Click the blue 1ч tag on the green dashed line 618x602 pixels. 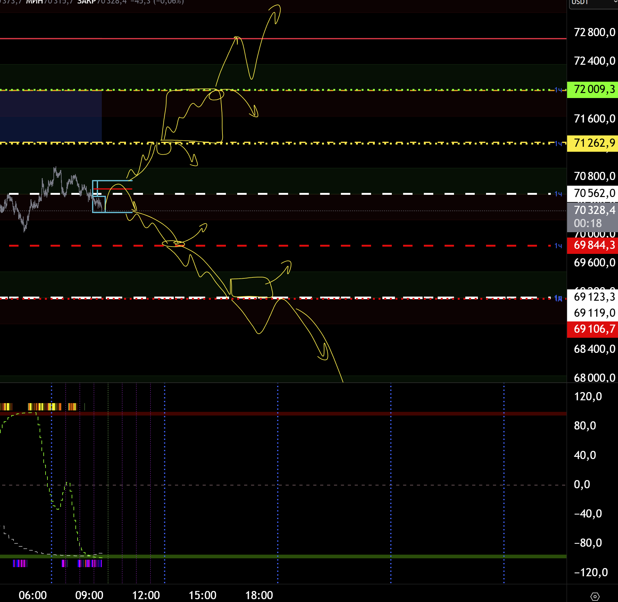(x=558, y=90)
